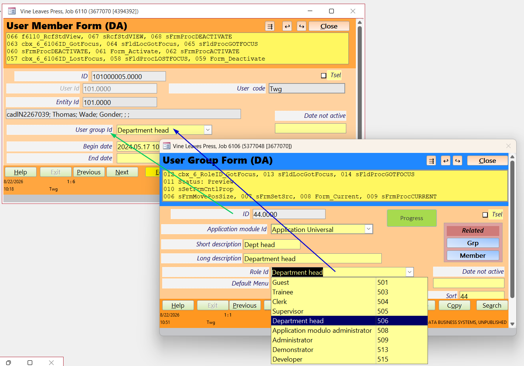The width and height of the screenshot is (524, 366).
Task: Select Department head 506 in list
Action: pos(349,321)
